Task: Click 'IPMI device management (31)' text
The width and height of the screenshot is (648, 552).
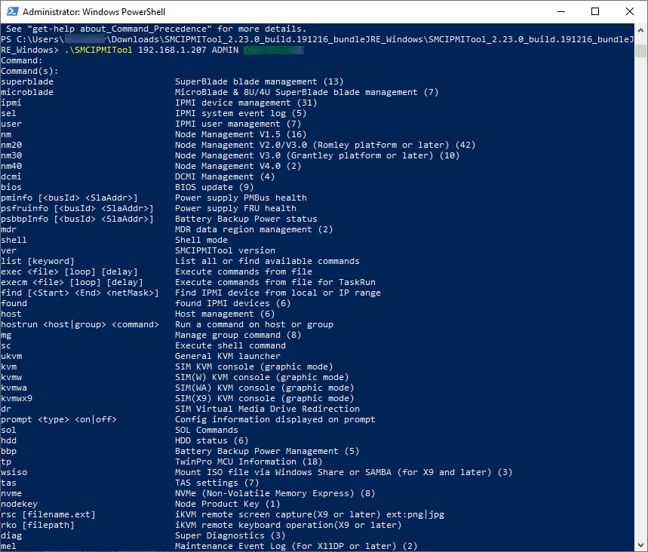Action: pos(246,103)
